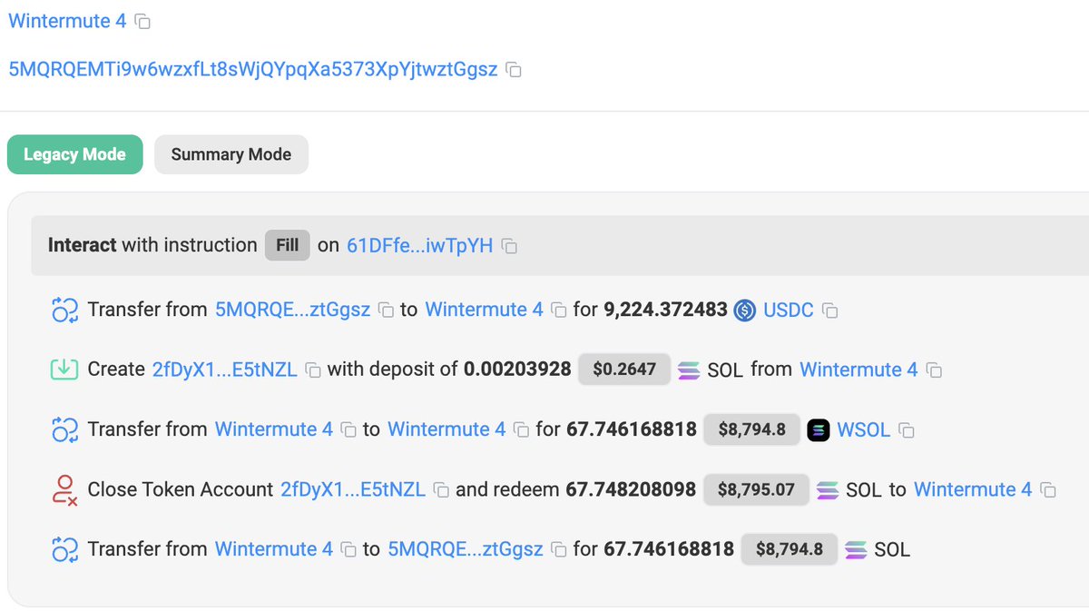Switch to Summary Mode

click(231, 154)
